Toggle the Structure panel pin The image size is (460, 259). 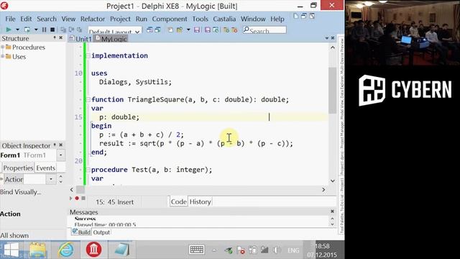pyautogui.click(x=55, y=38)
